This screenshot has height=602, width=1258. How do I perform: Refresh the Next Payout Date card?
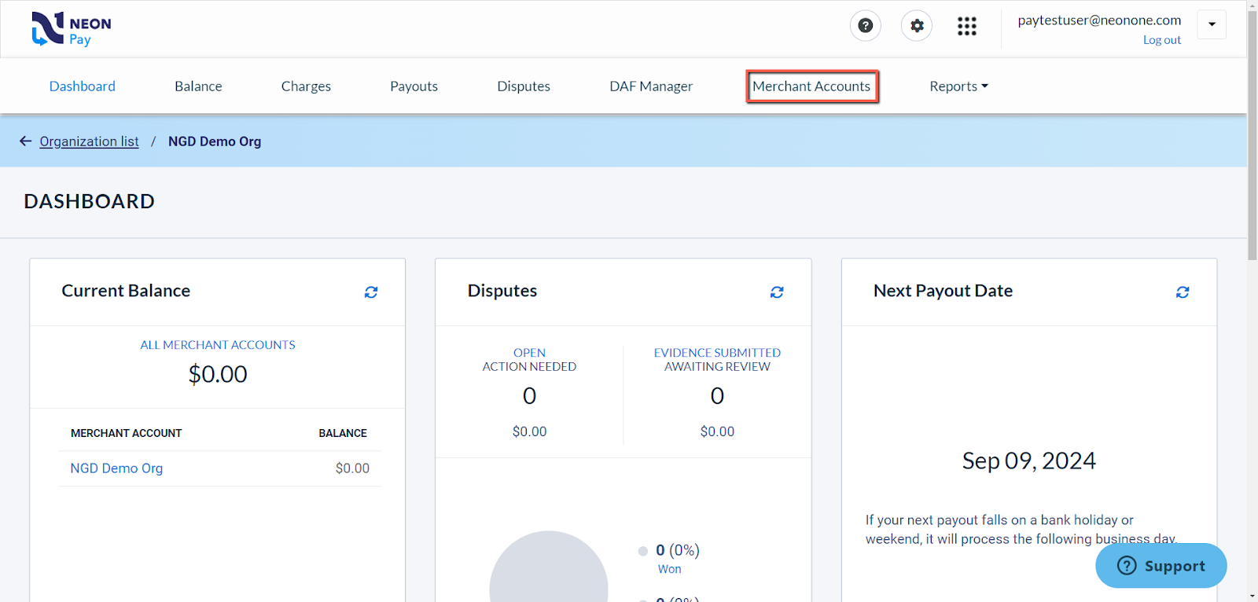(1183, 292)
